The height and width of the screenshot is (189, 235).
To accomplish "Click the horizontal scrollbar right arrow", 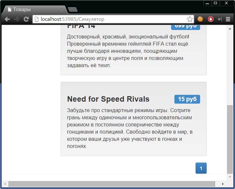I will click(223, 184).
